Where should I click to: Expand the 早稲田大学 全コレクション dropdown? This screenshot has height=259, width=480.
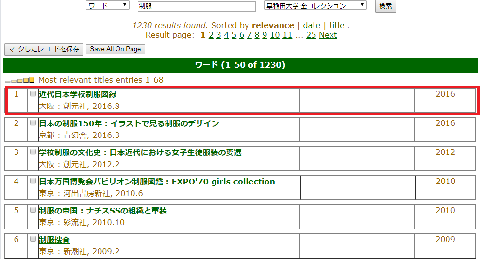[x=315, y=6]
